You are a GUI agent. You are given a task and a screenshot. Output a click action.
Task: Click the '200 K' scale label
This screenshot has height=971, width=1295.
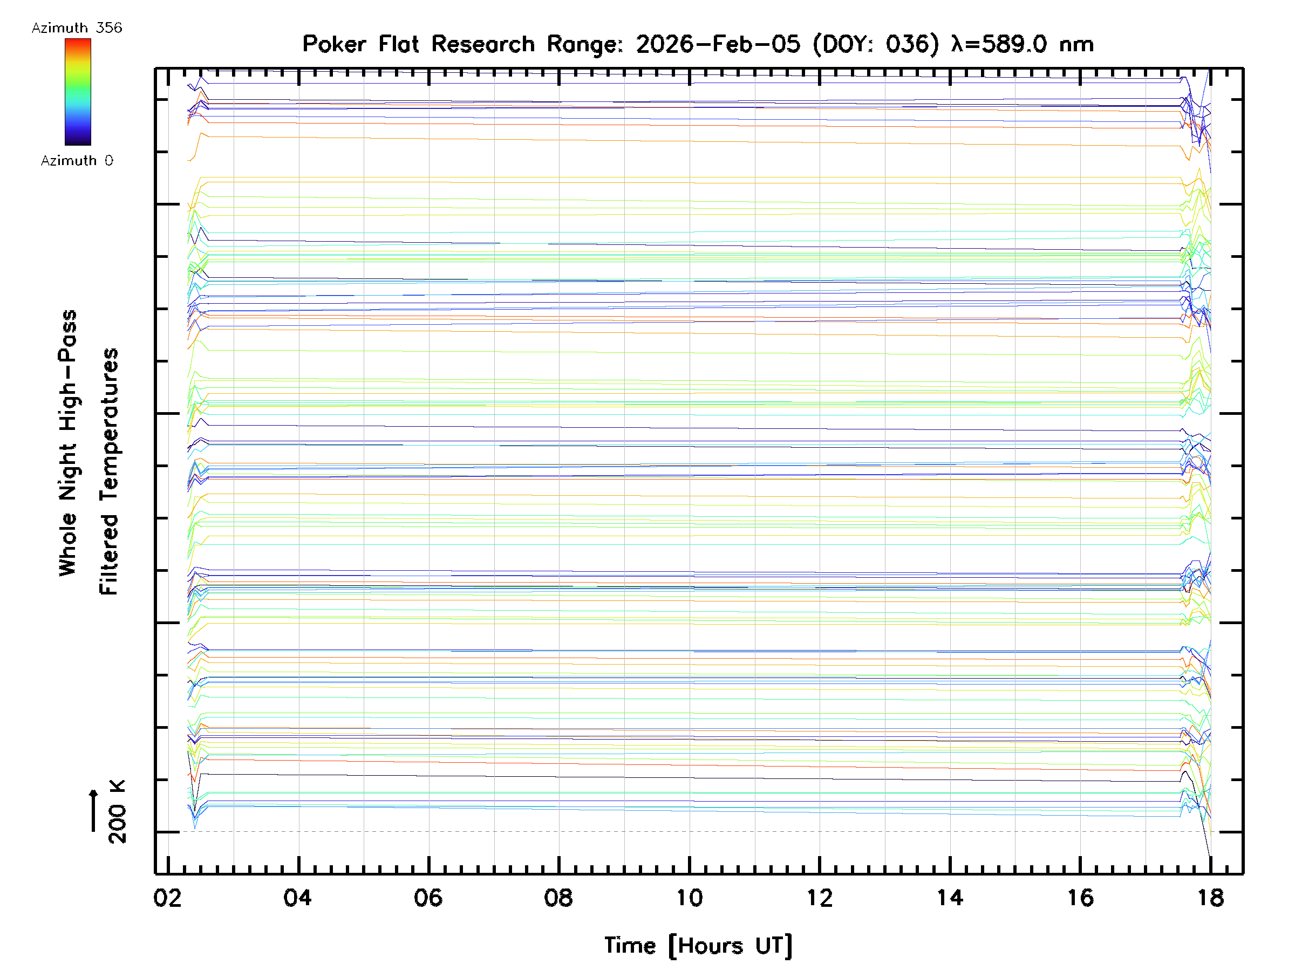[117, 812]
